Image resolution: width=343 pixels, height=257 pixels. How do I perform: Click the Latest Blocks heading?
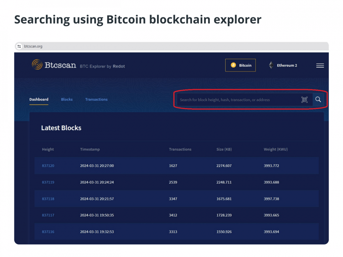(x=61, y=128)
